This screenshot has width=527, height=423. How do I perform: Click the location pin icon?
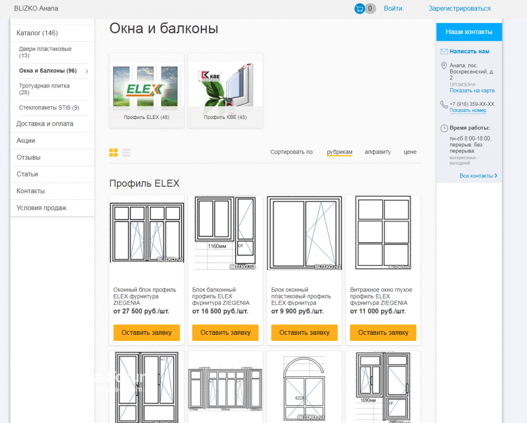pyautogui.click(x=443, y=66)
